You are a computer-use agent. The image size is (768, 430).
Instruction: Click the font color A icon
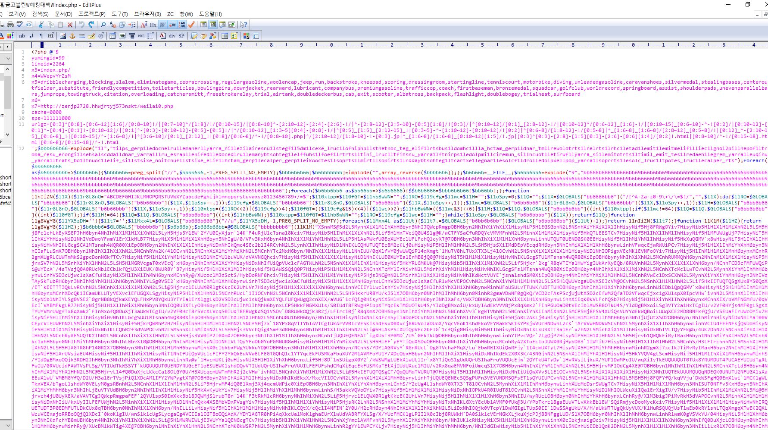click(1, 36)
